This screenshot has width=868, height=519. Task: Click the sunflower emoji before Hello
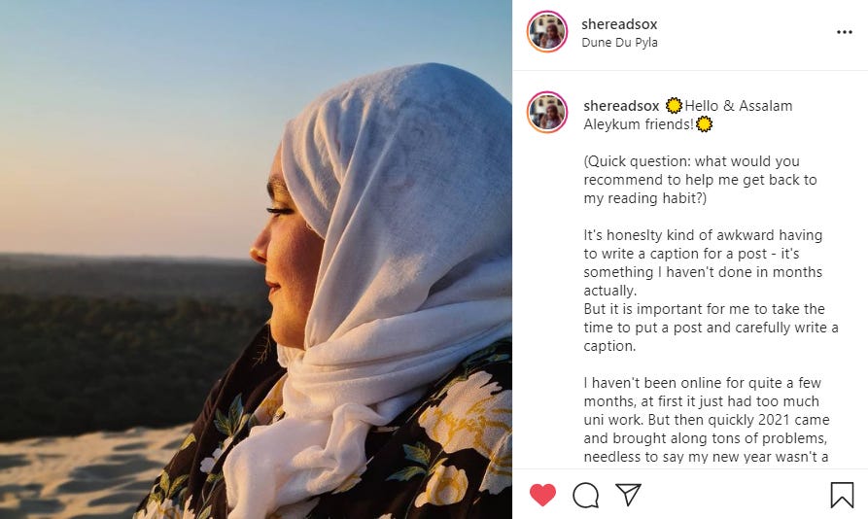(674, 105)
